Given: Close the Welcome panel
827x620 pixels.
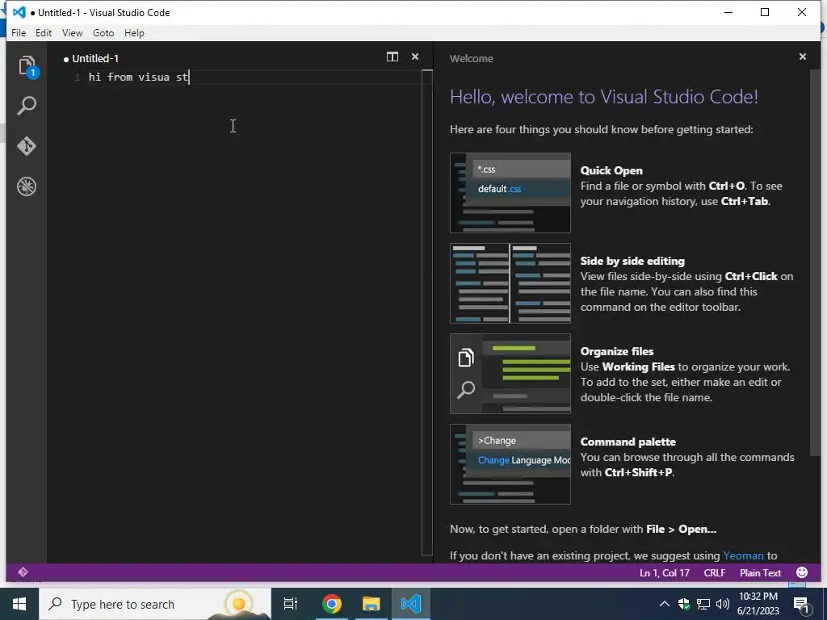Looking at the screenshot, I should click(802, 57).
